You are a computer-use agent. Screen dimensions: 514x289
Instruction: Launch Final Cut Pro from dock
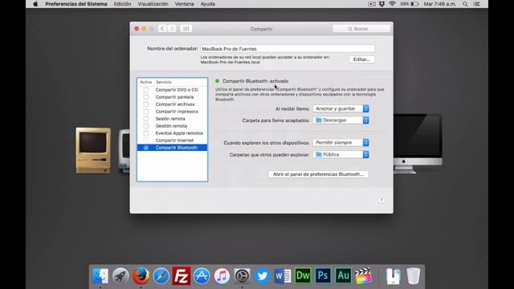pyautogui.click(x=364, y=276)
